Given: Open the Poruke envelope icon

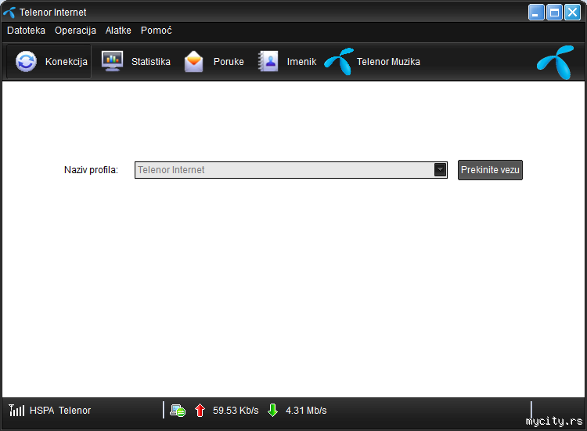Looking at the screenshot, I should coord(193,61).
